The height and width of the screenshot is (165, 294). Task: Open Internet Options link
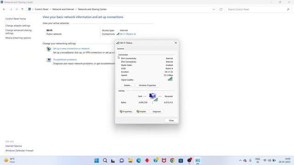[13, 146]
